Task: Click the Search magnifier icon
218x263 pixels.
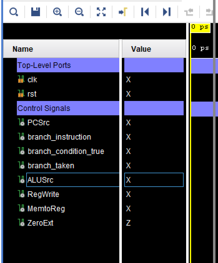Action: coord(13,12)
